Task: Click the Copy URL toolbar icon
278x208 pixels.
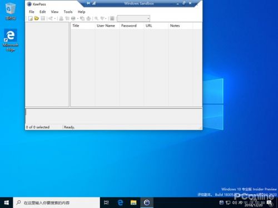Action: [x=82, y=18]
